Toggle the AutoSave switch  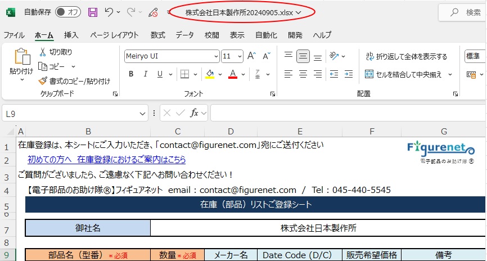(67, 12)
